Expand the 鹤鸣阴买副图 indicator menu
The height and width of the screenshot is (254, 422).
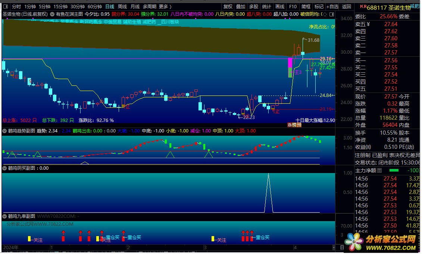point(4,168)
